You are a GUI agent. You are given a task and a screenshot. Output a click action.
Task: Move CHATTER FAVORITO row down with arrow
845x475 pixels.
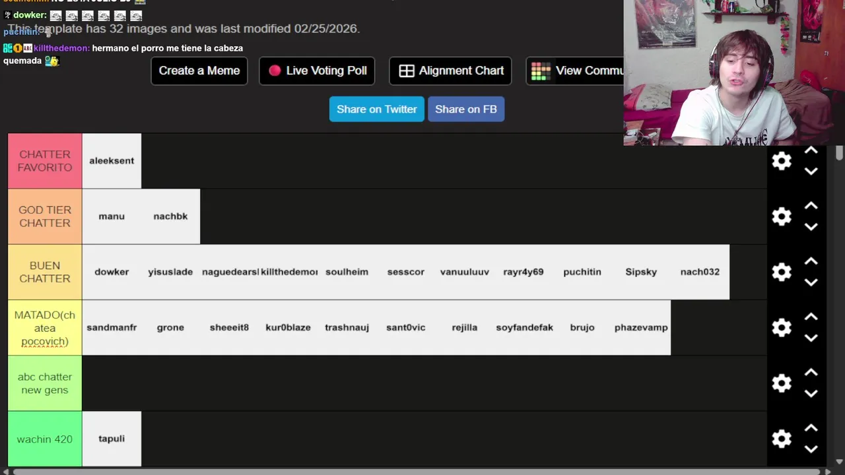[x=811, y=171]
